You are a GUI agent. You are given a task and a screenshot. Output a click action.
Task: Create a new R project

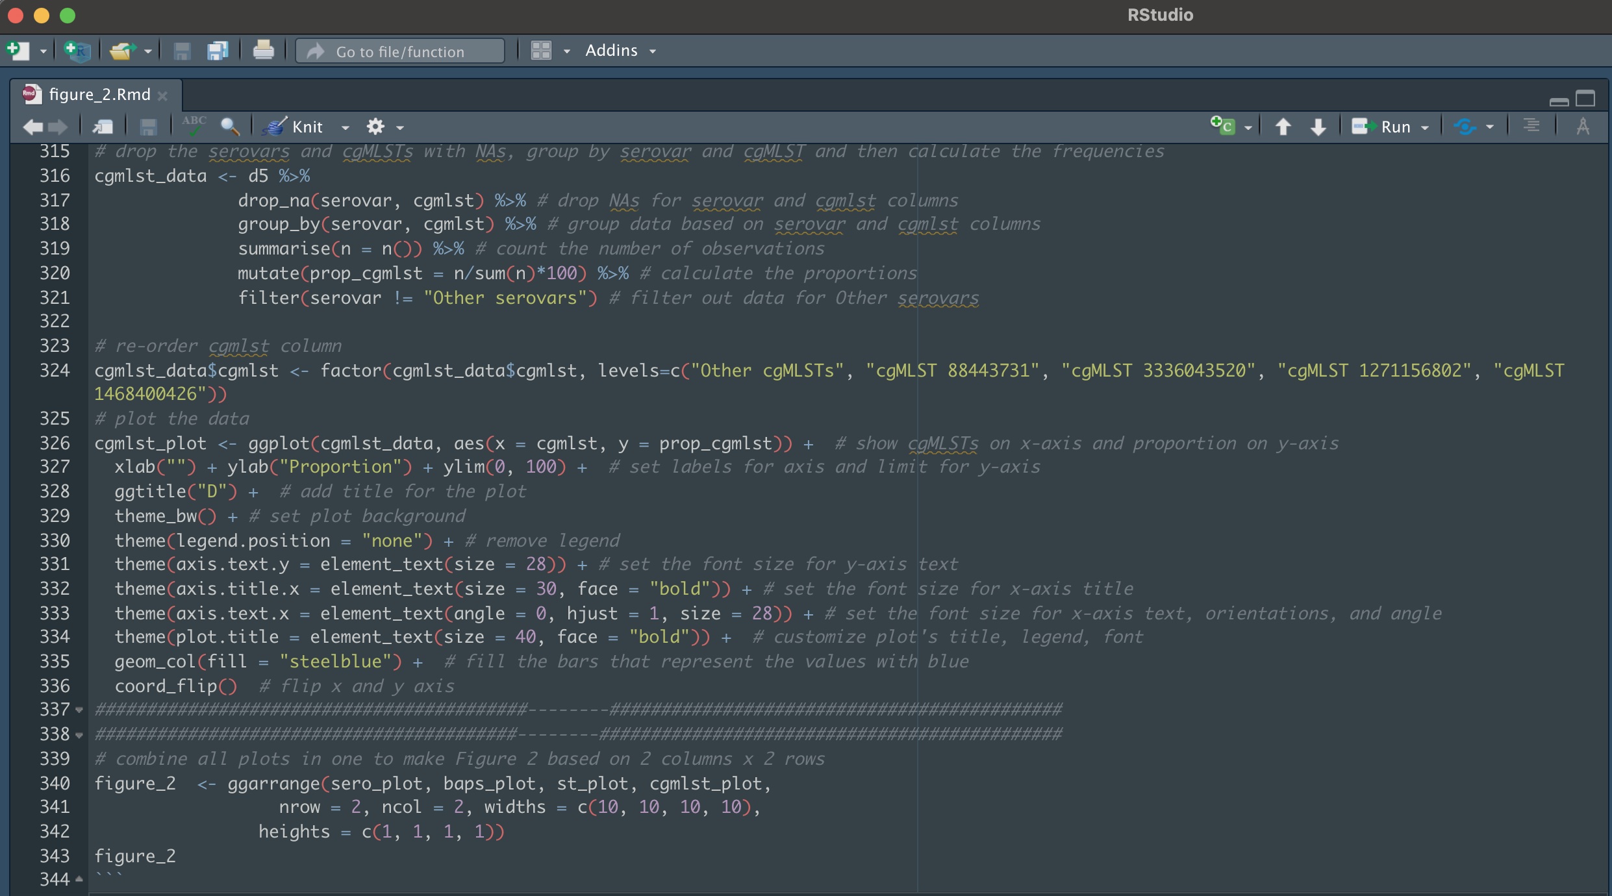(78, 51)
